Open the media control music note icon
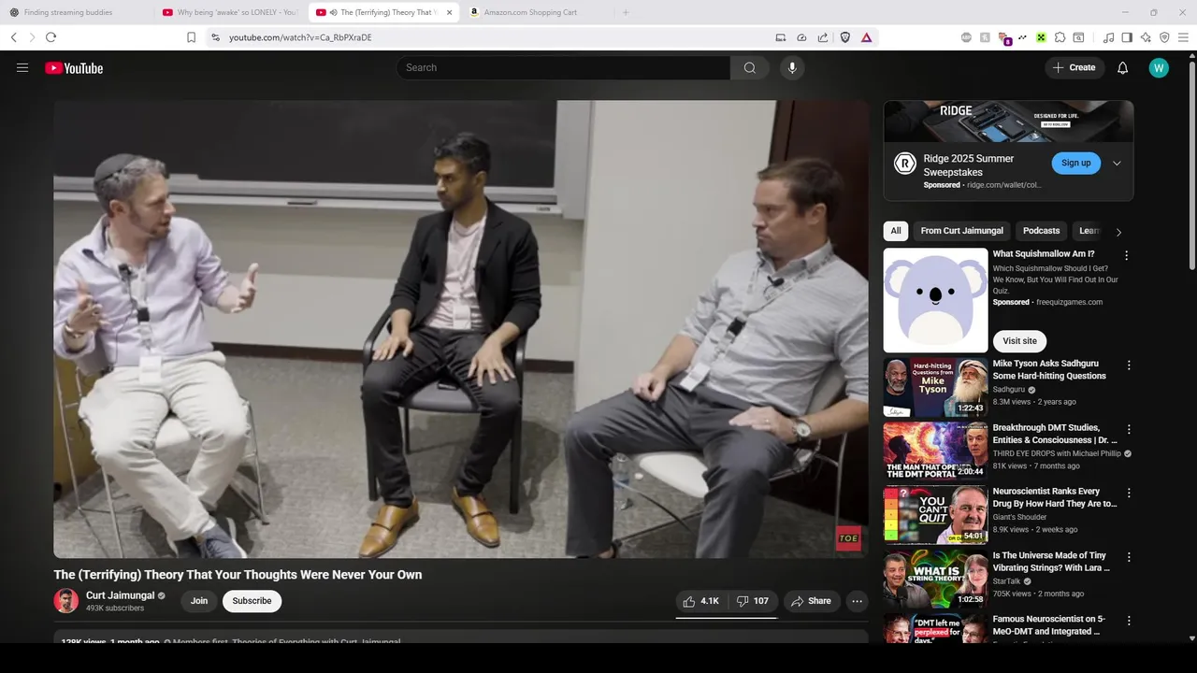This screenshot has height=673, width=1197. [x=1108, y=37]
